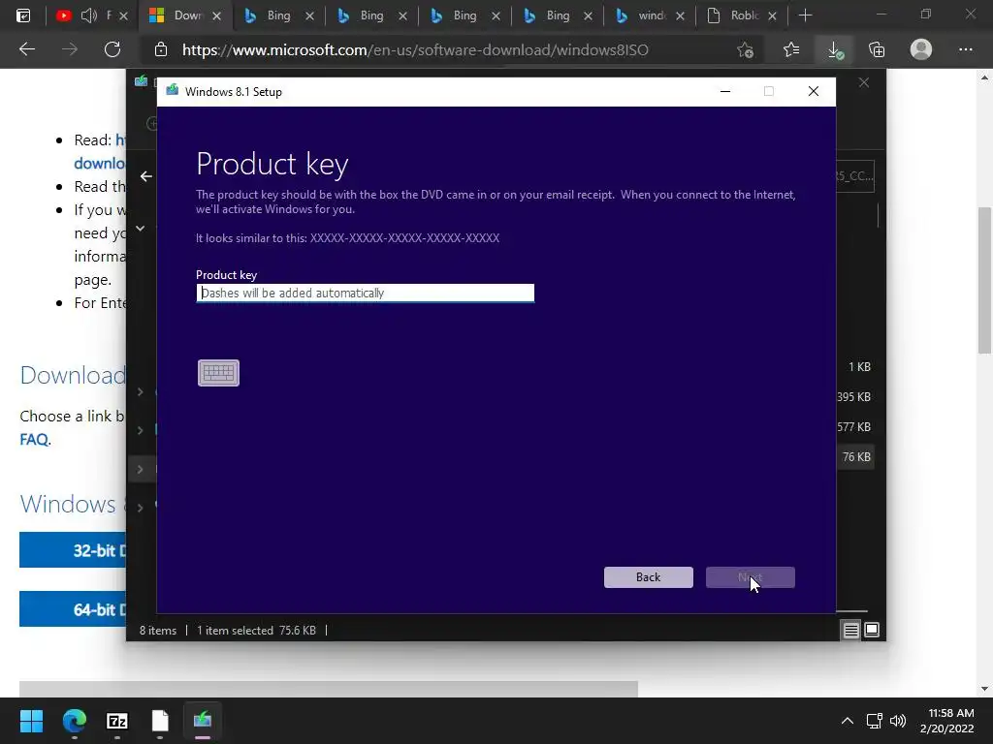The width and height of the screenshot is (993, 744).
Task: Click the back arrow in File Explorer
Action: tap(146, 176)
